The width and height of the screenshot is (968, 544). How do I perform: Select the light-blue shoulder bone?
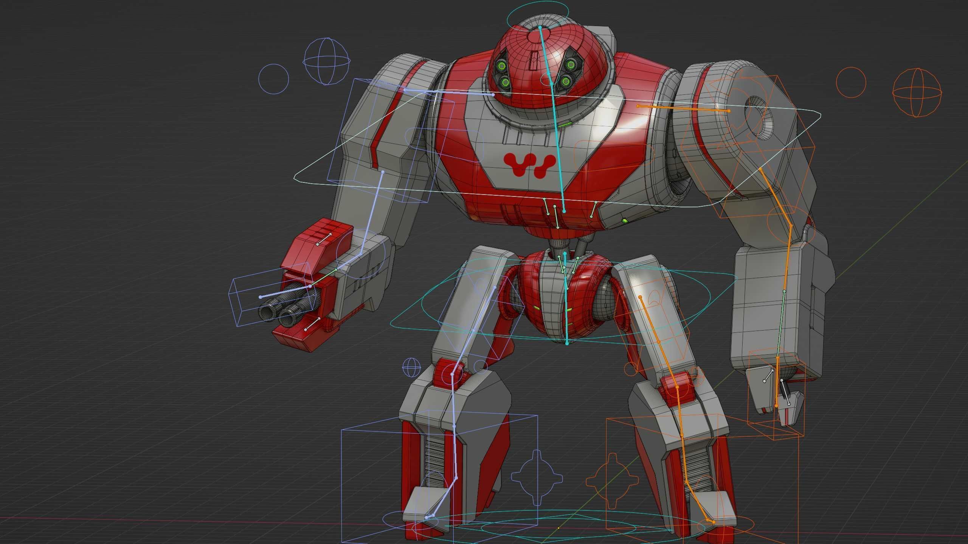pos(449,93)
